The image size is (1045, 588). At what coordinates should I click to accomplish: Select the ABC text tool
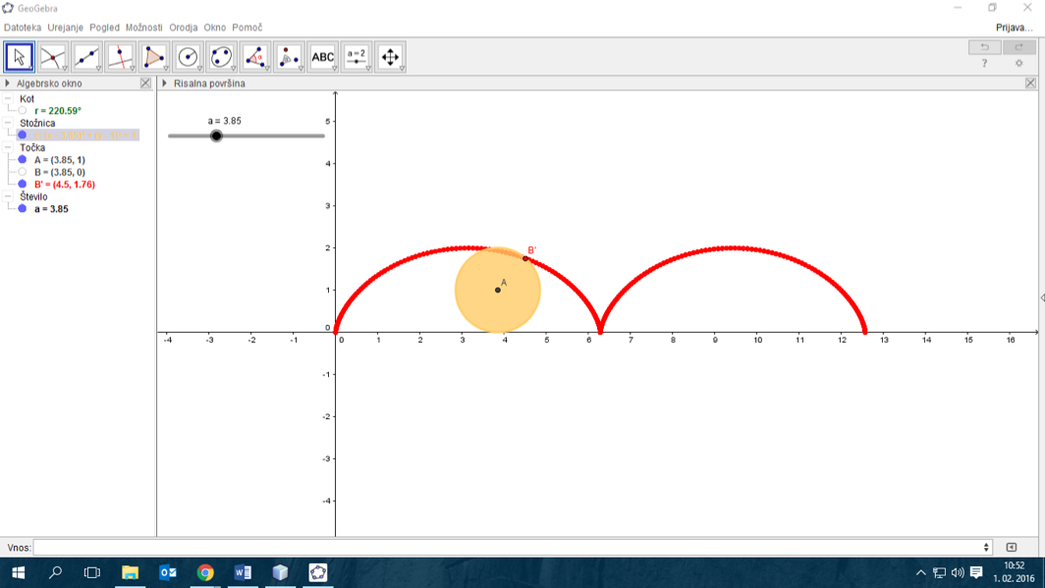(322, 57)
